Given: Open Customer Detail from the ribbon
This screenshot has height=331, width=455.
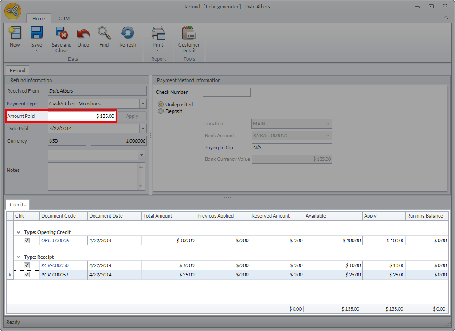Looking at the screenshot, I should click(x=189, y=34).
